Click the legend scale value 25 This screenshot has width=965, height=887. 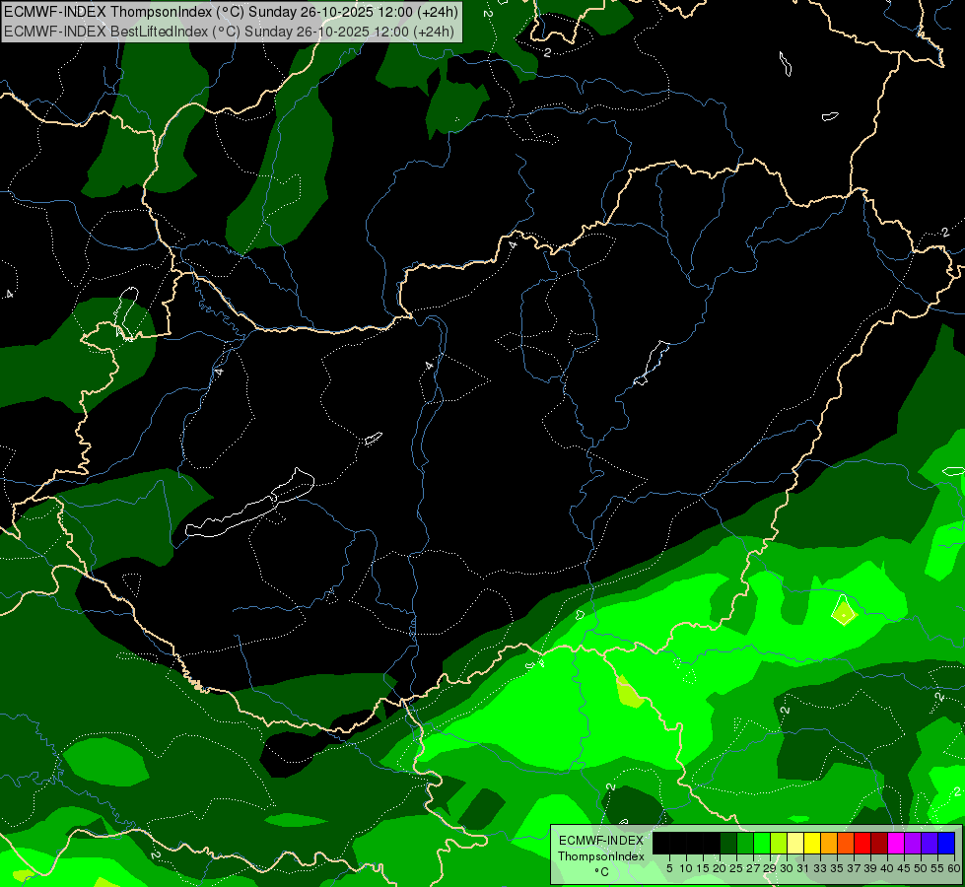[736, 868]
